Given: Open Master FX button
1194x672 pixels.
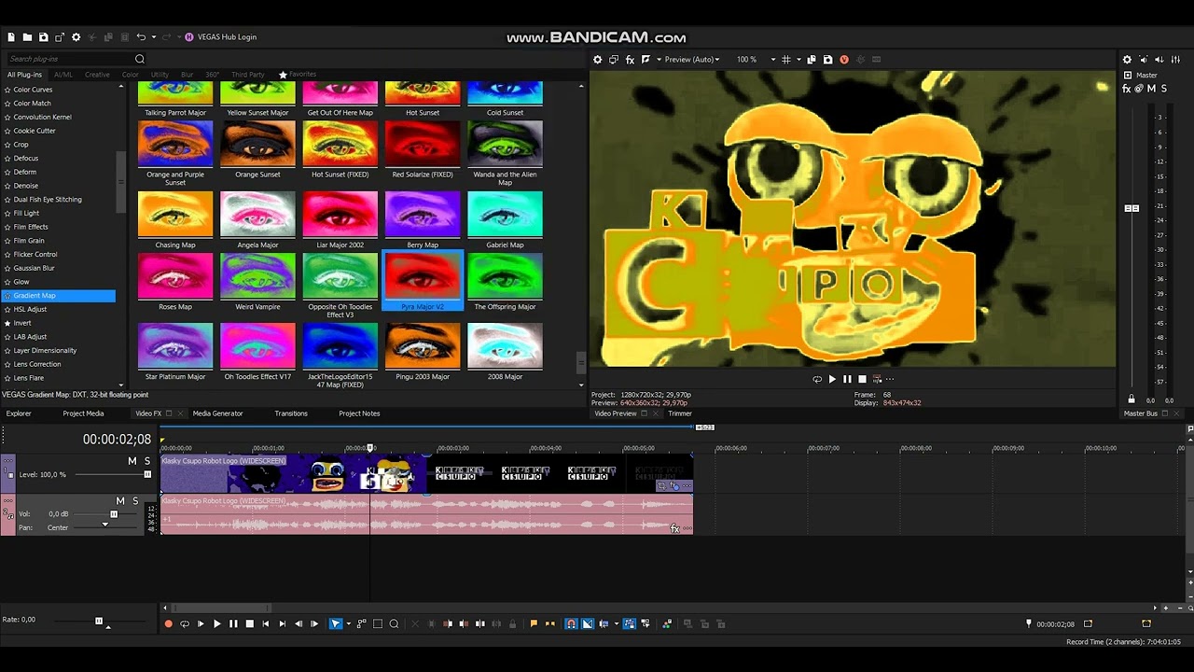Looking at the screenshot, I should (x=1127, y=89).
